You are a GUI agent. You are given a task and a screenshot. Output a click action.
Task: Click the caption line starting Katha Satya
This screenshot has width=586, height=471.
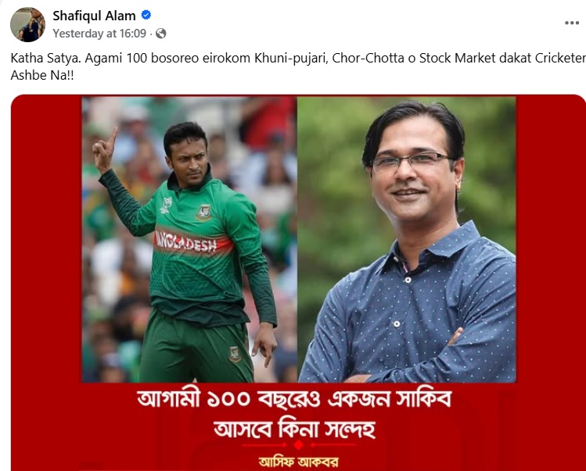pos(298,59)
